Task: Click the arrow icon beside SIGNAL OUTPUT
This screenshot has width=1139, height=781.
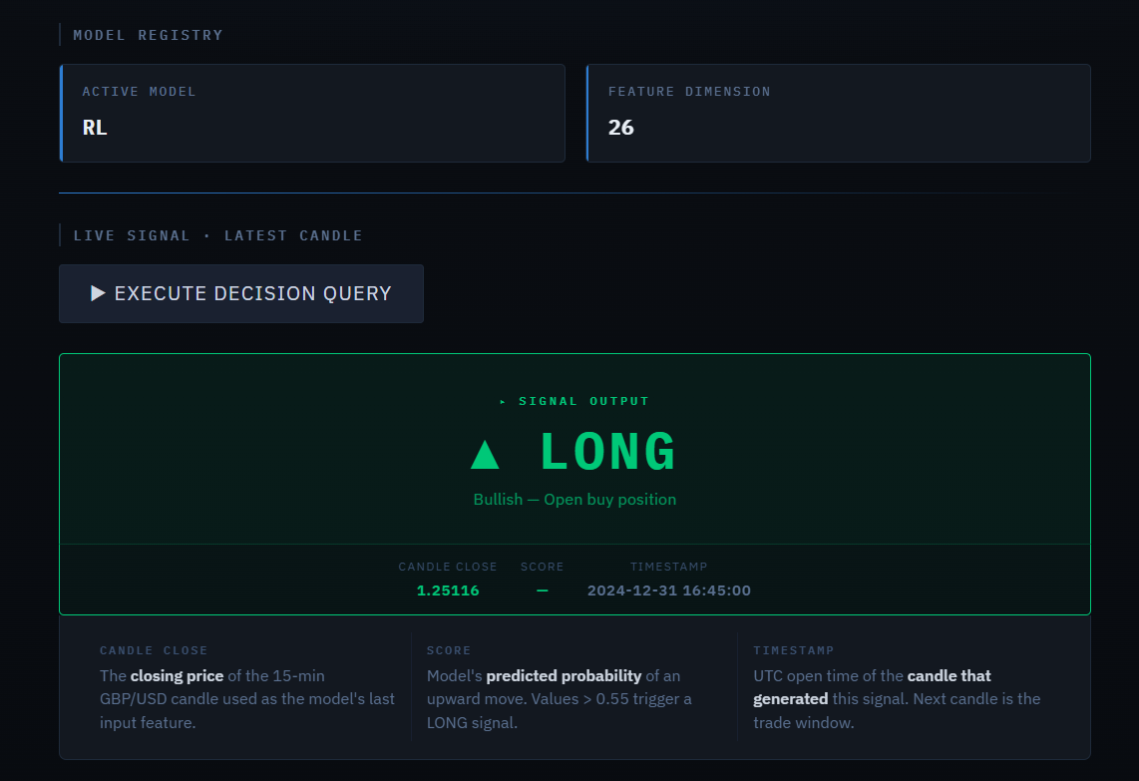Action: 502,400
